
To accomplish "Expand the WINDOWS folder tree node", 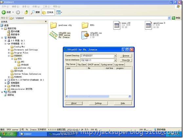I will (9, 77).
